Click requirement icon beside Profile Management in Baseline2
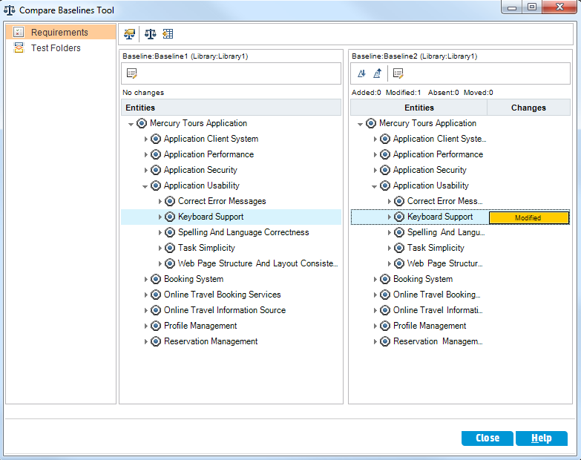 point(385,326)
